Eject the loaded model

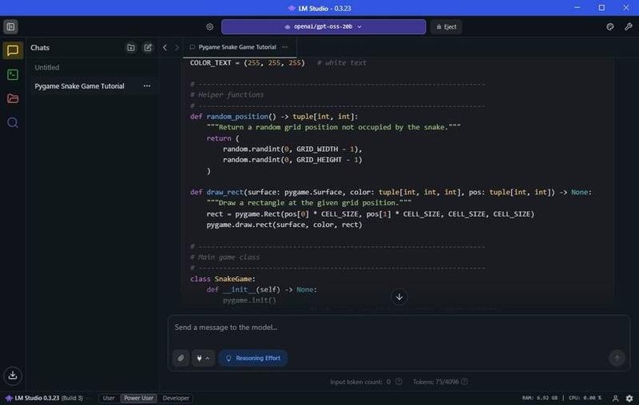pyautogui.click(x=446, y=26)
